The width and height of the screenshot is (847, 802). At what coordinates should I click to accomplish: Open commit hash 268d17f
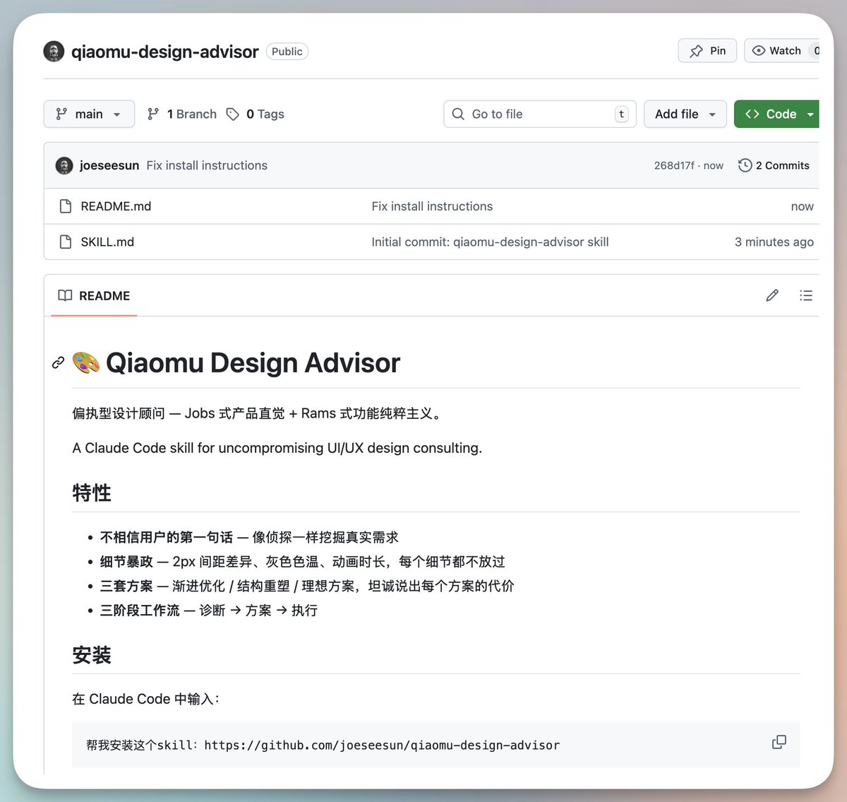674,165
